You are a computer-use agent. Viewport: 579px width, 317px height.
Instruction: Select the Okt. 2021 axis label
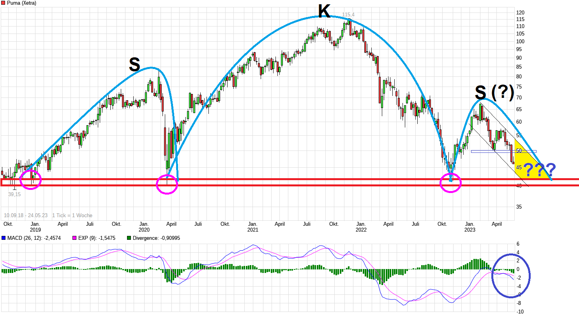coord(334,224)
